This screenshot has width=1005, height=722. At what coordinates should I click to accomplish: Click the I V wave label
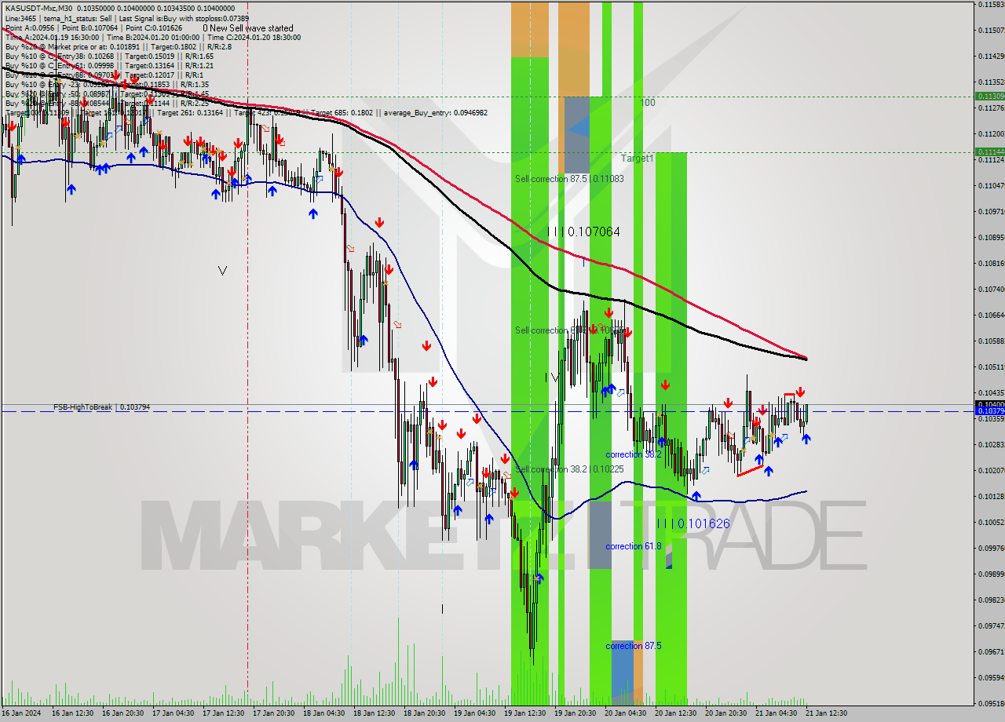click(x=552, y=377)
